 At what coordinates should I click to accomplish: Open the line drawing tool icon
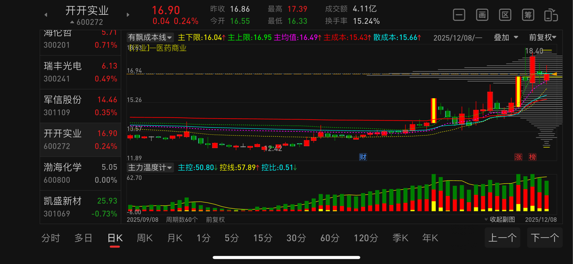[459, 15]
